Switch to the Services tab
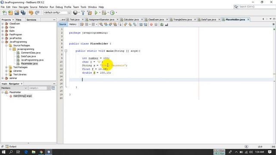Viewport: 276px width, 155px height. pos(31,20)
